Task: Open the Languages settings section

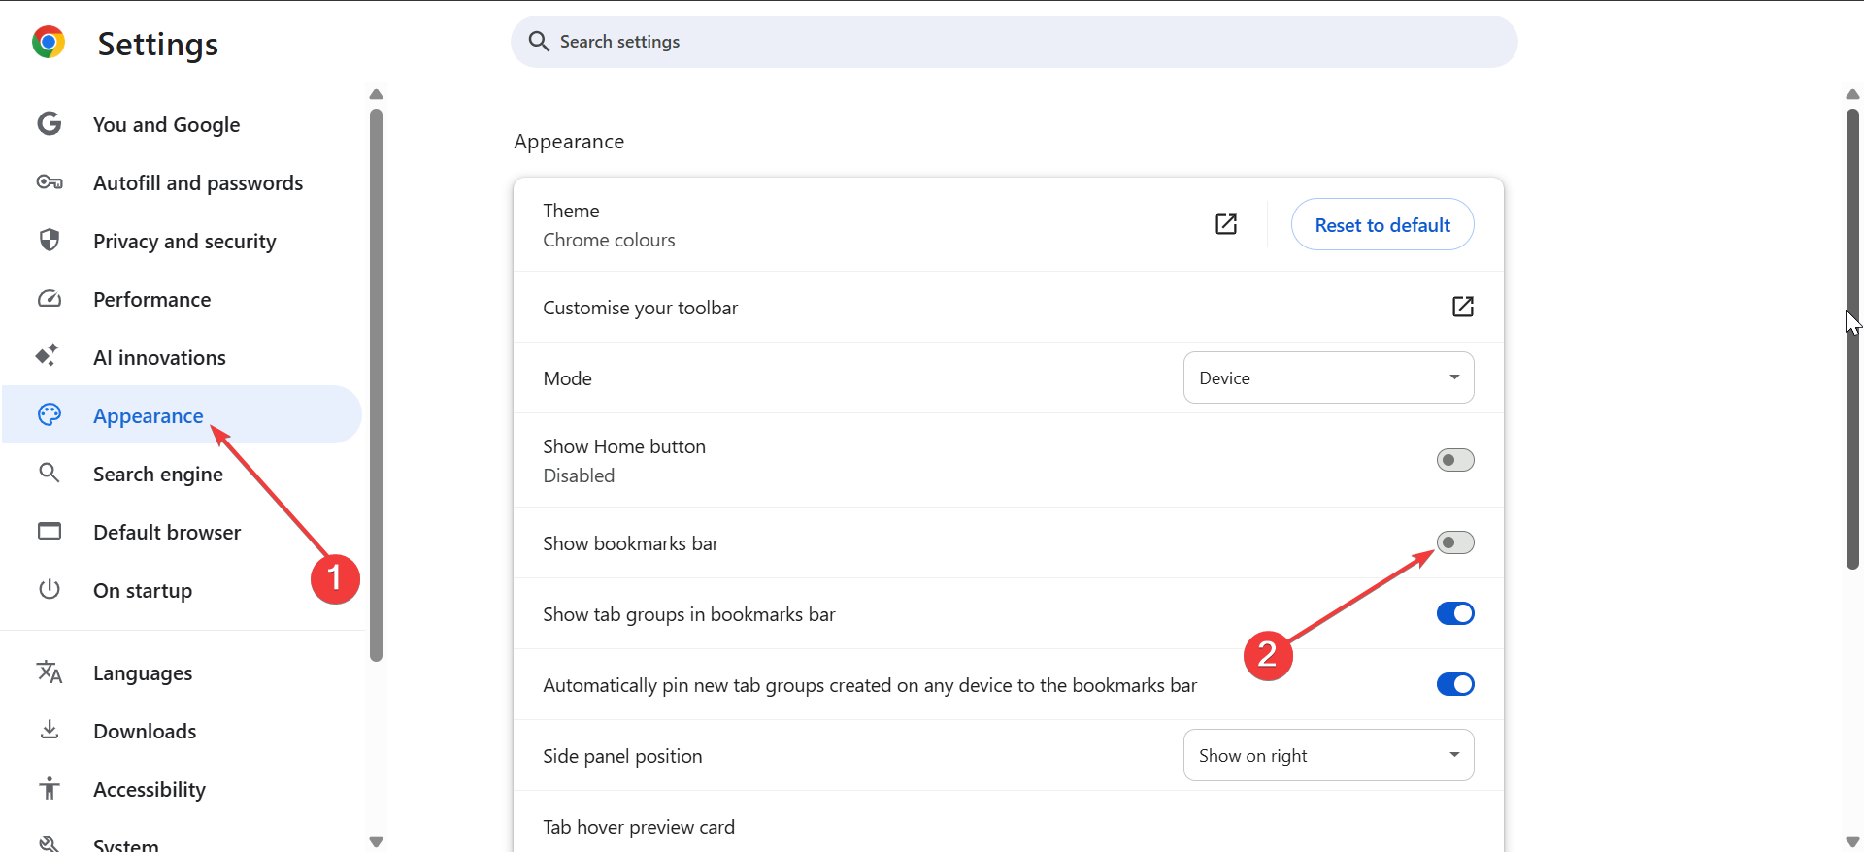Action: (x=143, y=673)
